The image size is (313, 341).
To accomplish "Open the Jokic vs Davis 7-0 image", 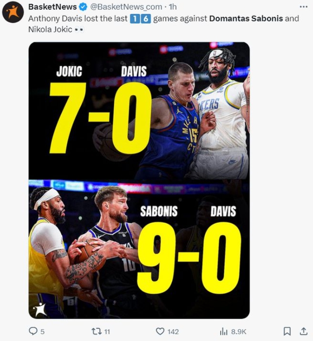I will pos(139,111).
